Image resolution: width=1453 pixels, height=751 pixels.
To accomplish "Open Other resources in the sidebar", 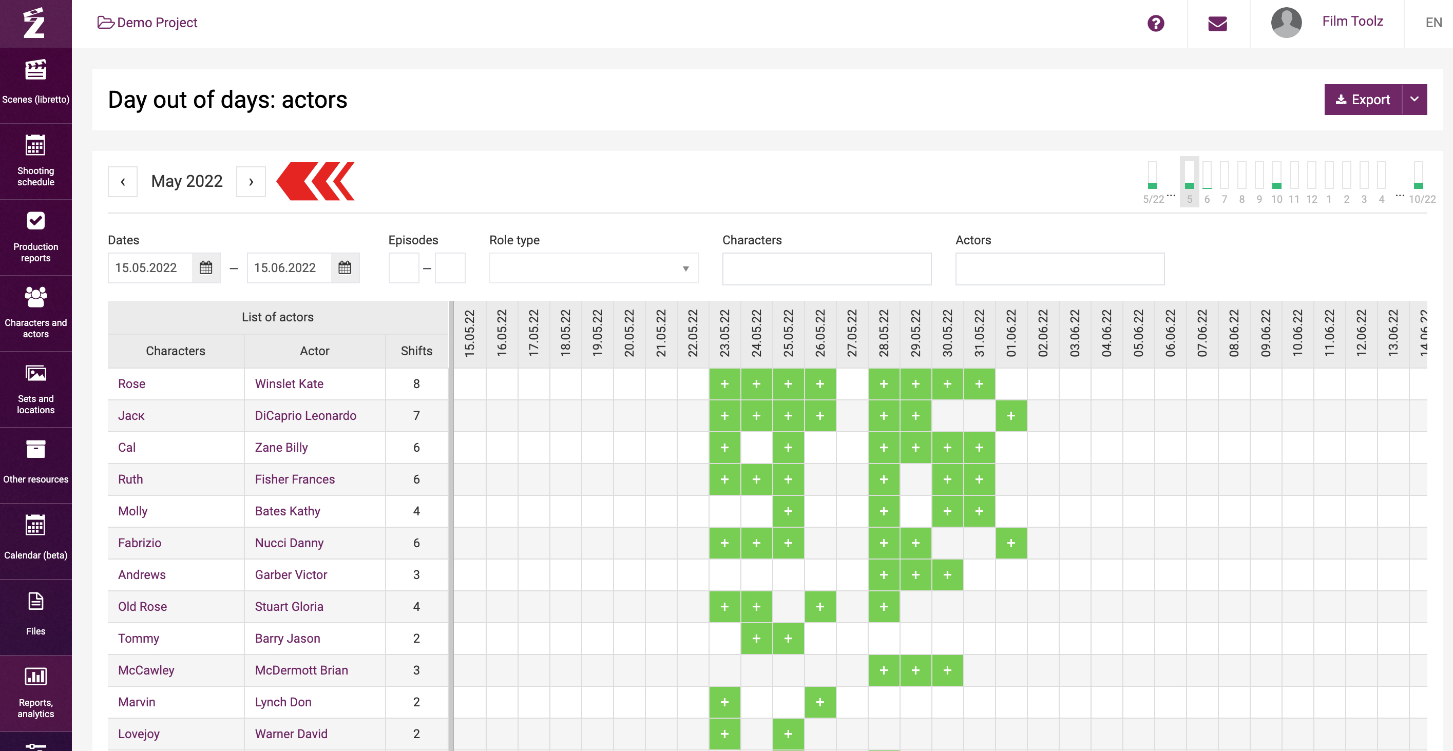I will coord(35,465).
